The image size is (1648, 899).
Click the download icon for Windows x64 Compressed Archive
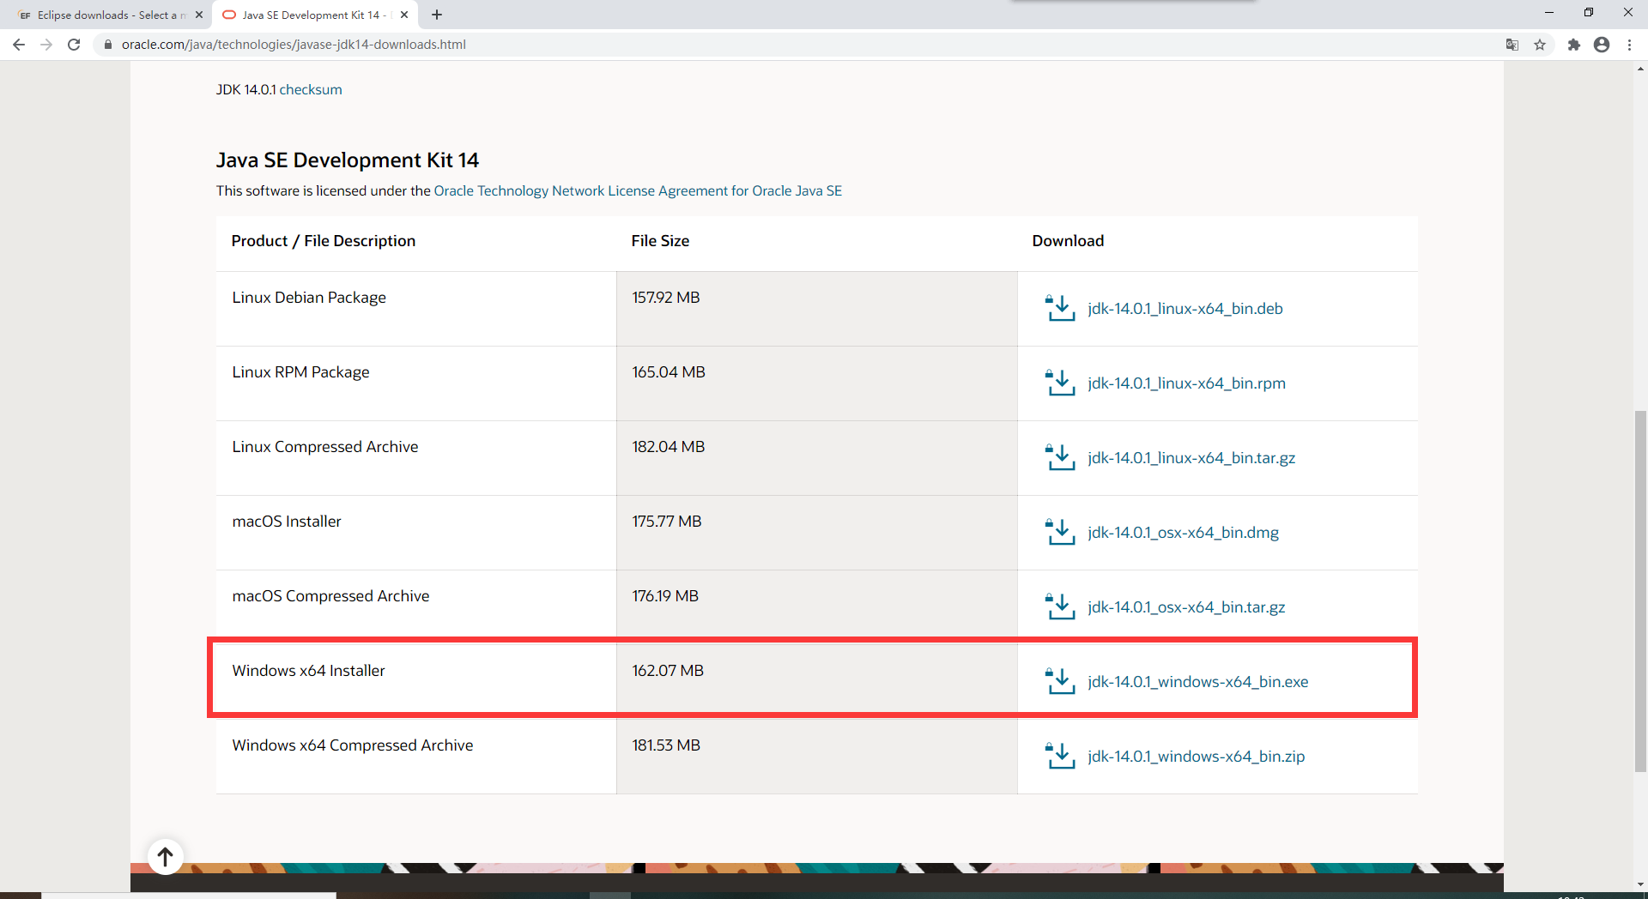[1061, 756]
